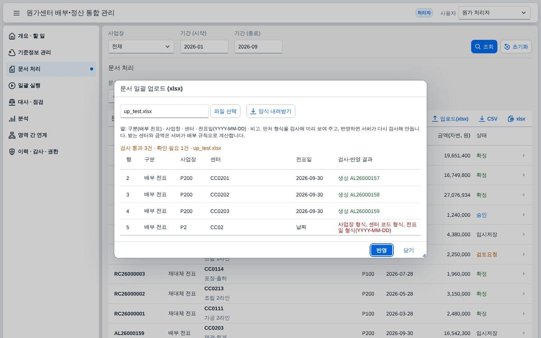Select 문서 처리 in the sidebar

pos(52,69)
